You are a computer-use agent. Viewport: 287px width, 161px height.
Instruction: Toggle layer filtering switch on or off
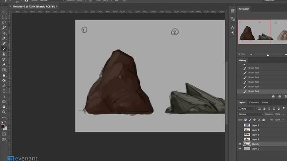click(284, 108)
